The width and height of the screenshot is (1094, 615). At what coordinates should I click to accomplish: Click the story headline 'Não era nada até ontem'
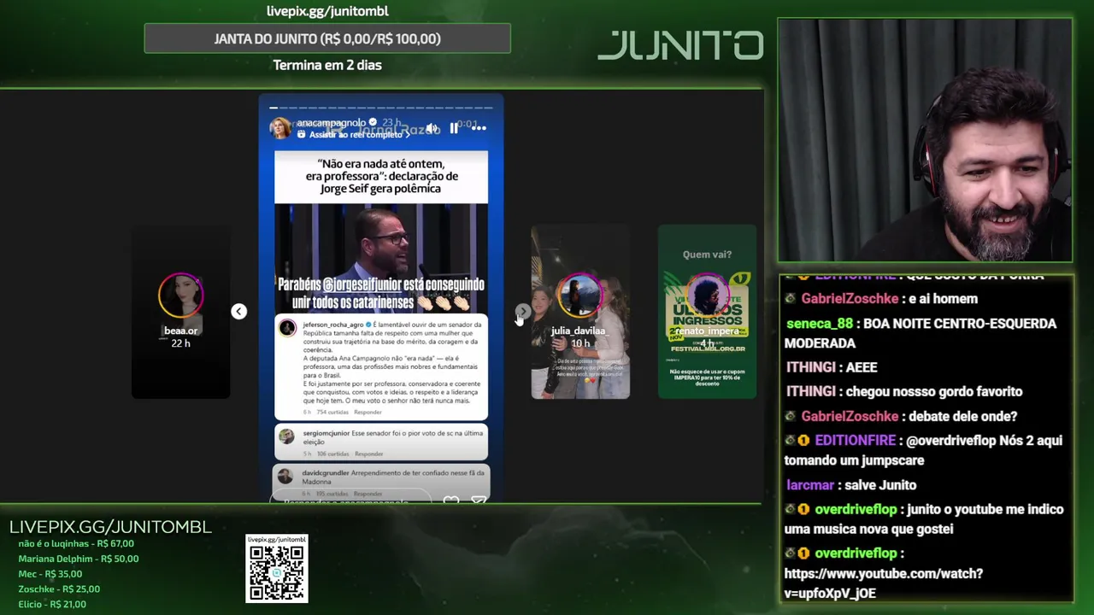tap(381, 176)
